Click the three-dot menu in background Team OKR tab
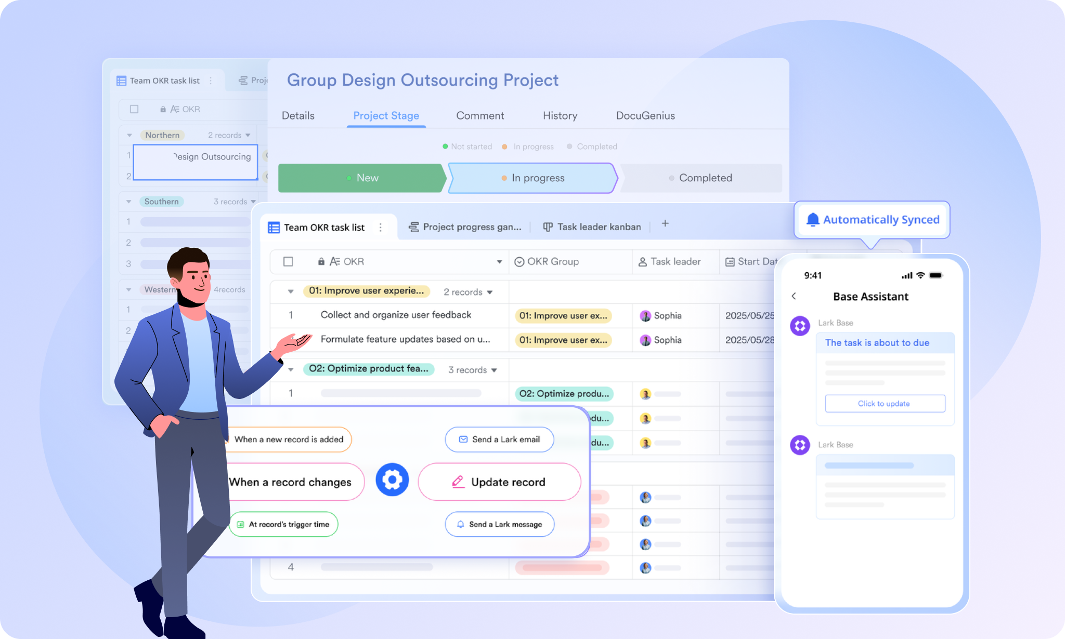The height and width of the screenshot is (639, 1065). (x=211, y=81)
